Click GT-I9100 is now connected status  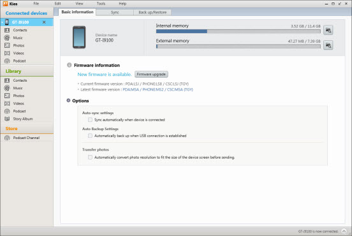tap(318, 232)
